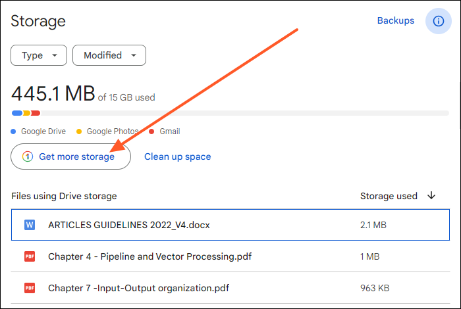
Task: Click the info details icon
Action: pyautogui.click(x=438, y=21)
